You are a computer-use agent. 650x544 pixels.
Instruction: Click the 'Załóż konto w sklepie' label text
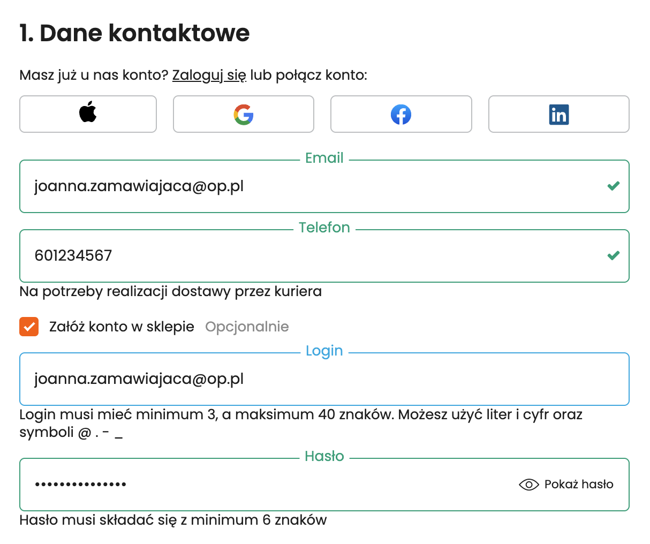coord(122,327)
